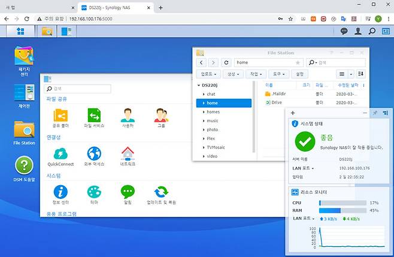This screenshot has height=257, width=394.
Task: Toggle the widgets panel icon in taskbar
Action: 386,31
